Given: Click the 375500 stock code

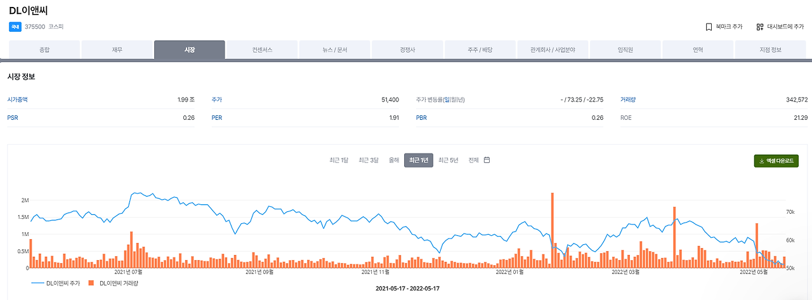Looking at the screenshot, I should (35, 27).
